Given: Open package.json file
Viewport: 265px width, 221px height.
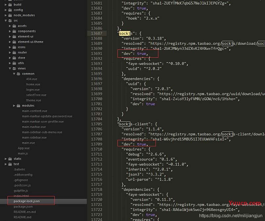Looking at the screenshot, I should click(23, 207).
